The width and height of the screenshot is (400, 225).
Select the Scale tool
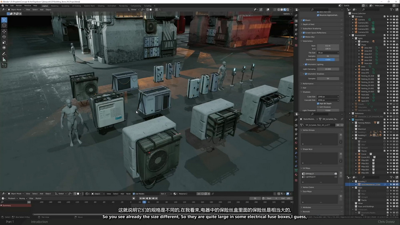4,42
